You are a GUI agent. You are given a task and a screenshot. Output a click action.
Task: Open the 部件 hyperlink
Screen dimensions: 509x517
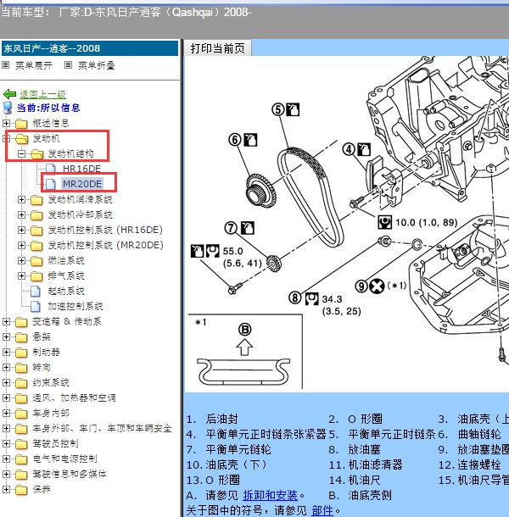(322, 510)
